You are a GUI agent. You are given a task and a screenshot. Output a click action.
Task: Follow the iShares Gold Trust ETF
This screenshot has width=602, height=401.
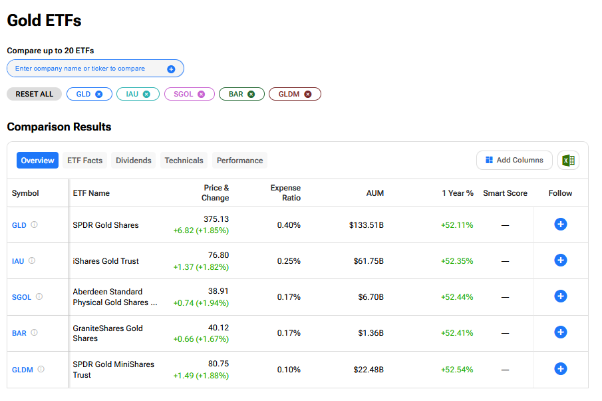[560, 260]
